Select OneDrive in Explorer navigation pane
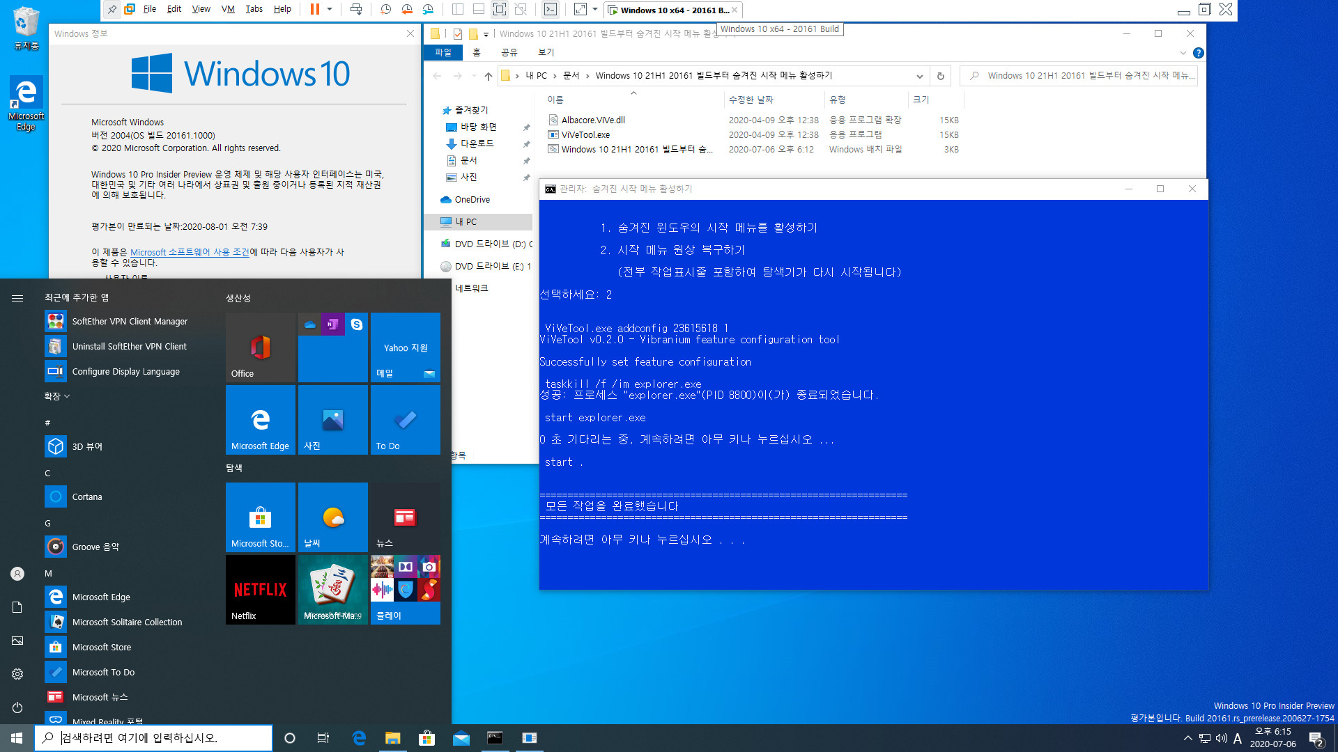1338x752 pixels. pyautogui.click(x=472, y=199)
